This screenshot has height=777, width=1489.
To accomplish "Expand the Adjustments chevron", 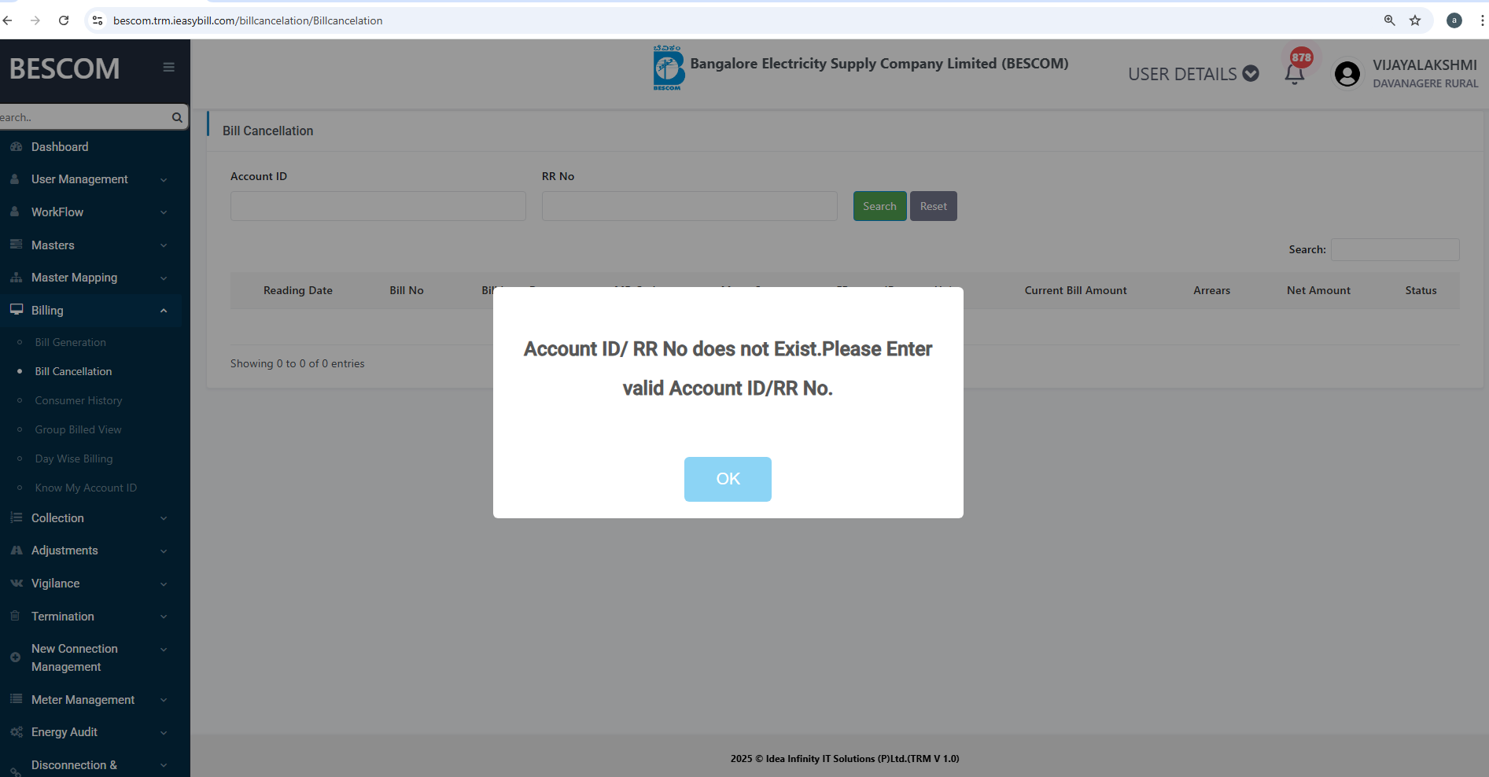I will point(164,551).
